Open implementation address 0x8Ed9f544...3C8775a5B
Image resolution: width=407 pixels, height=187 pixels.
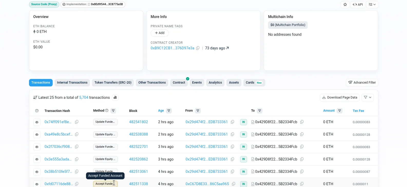[x=107, y=4]
